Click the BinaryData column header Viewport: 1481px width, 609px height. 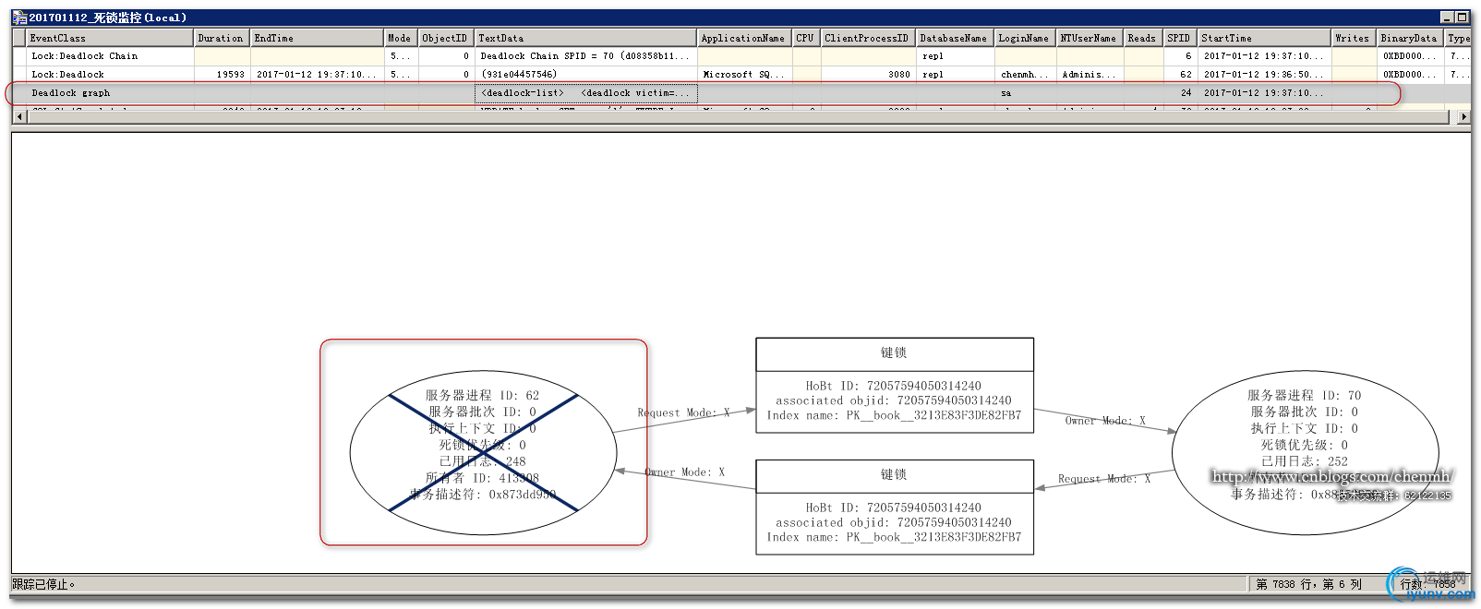pyautogui.click(x=1411, y=38)
